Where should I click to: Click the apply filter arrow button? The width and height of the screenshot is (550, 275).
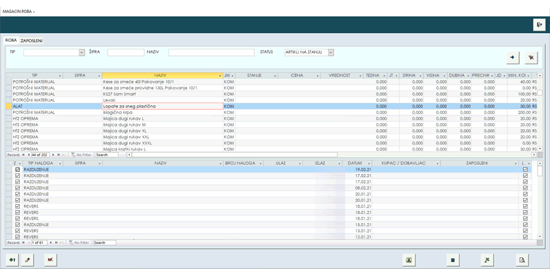[512, 58]
